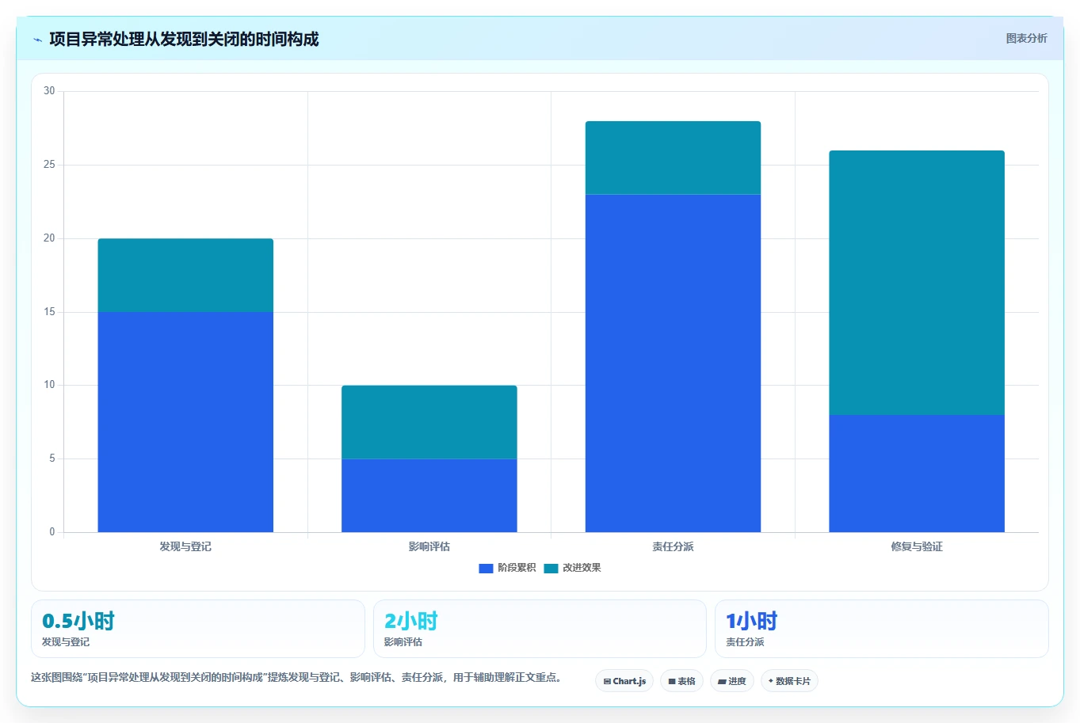Open the 2小时 影响评估 card

pos(540,629)
